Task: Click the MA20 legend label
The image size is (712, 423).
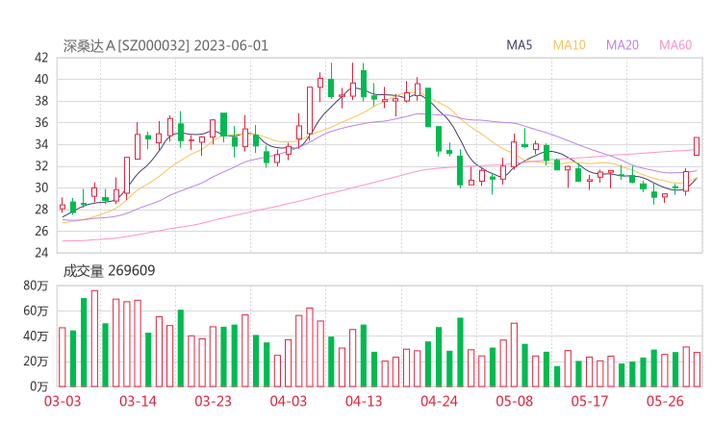Action: tap(623, 45)
